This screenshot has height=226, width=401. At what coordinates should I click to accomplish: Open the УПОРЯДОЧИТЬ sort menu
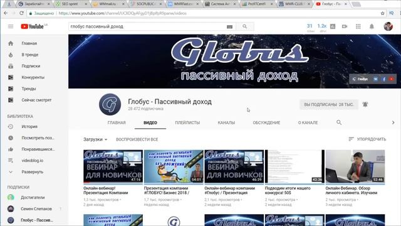[x=367, y=139]
